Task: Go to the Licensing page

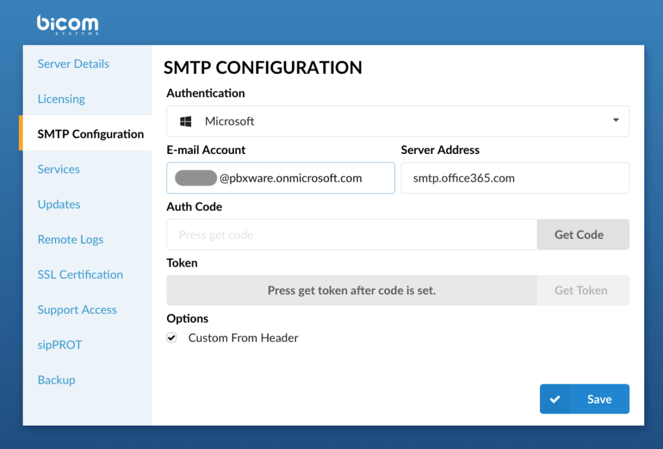Action: (62, 99)
